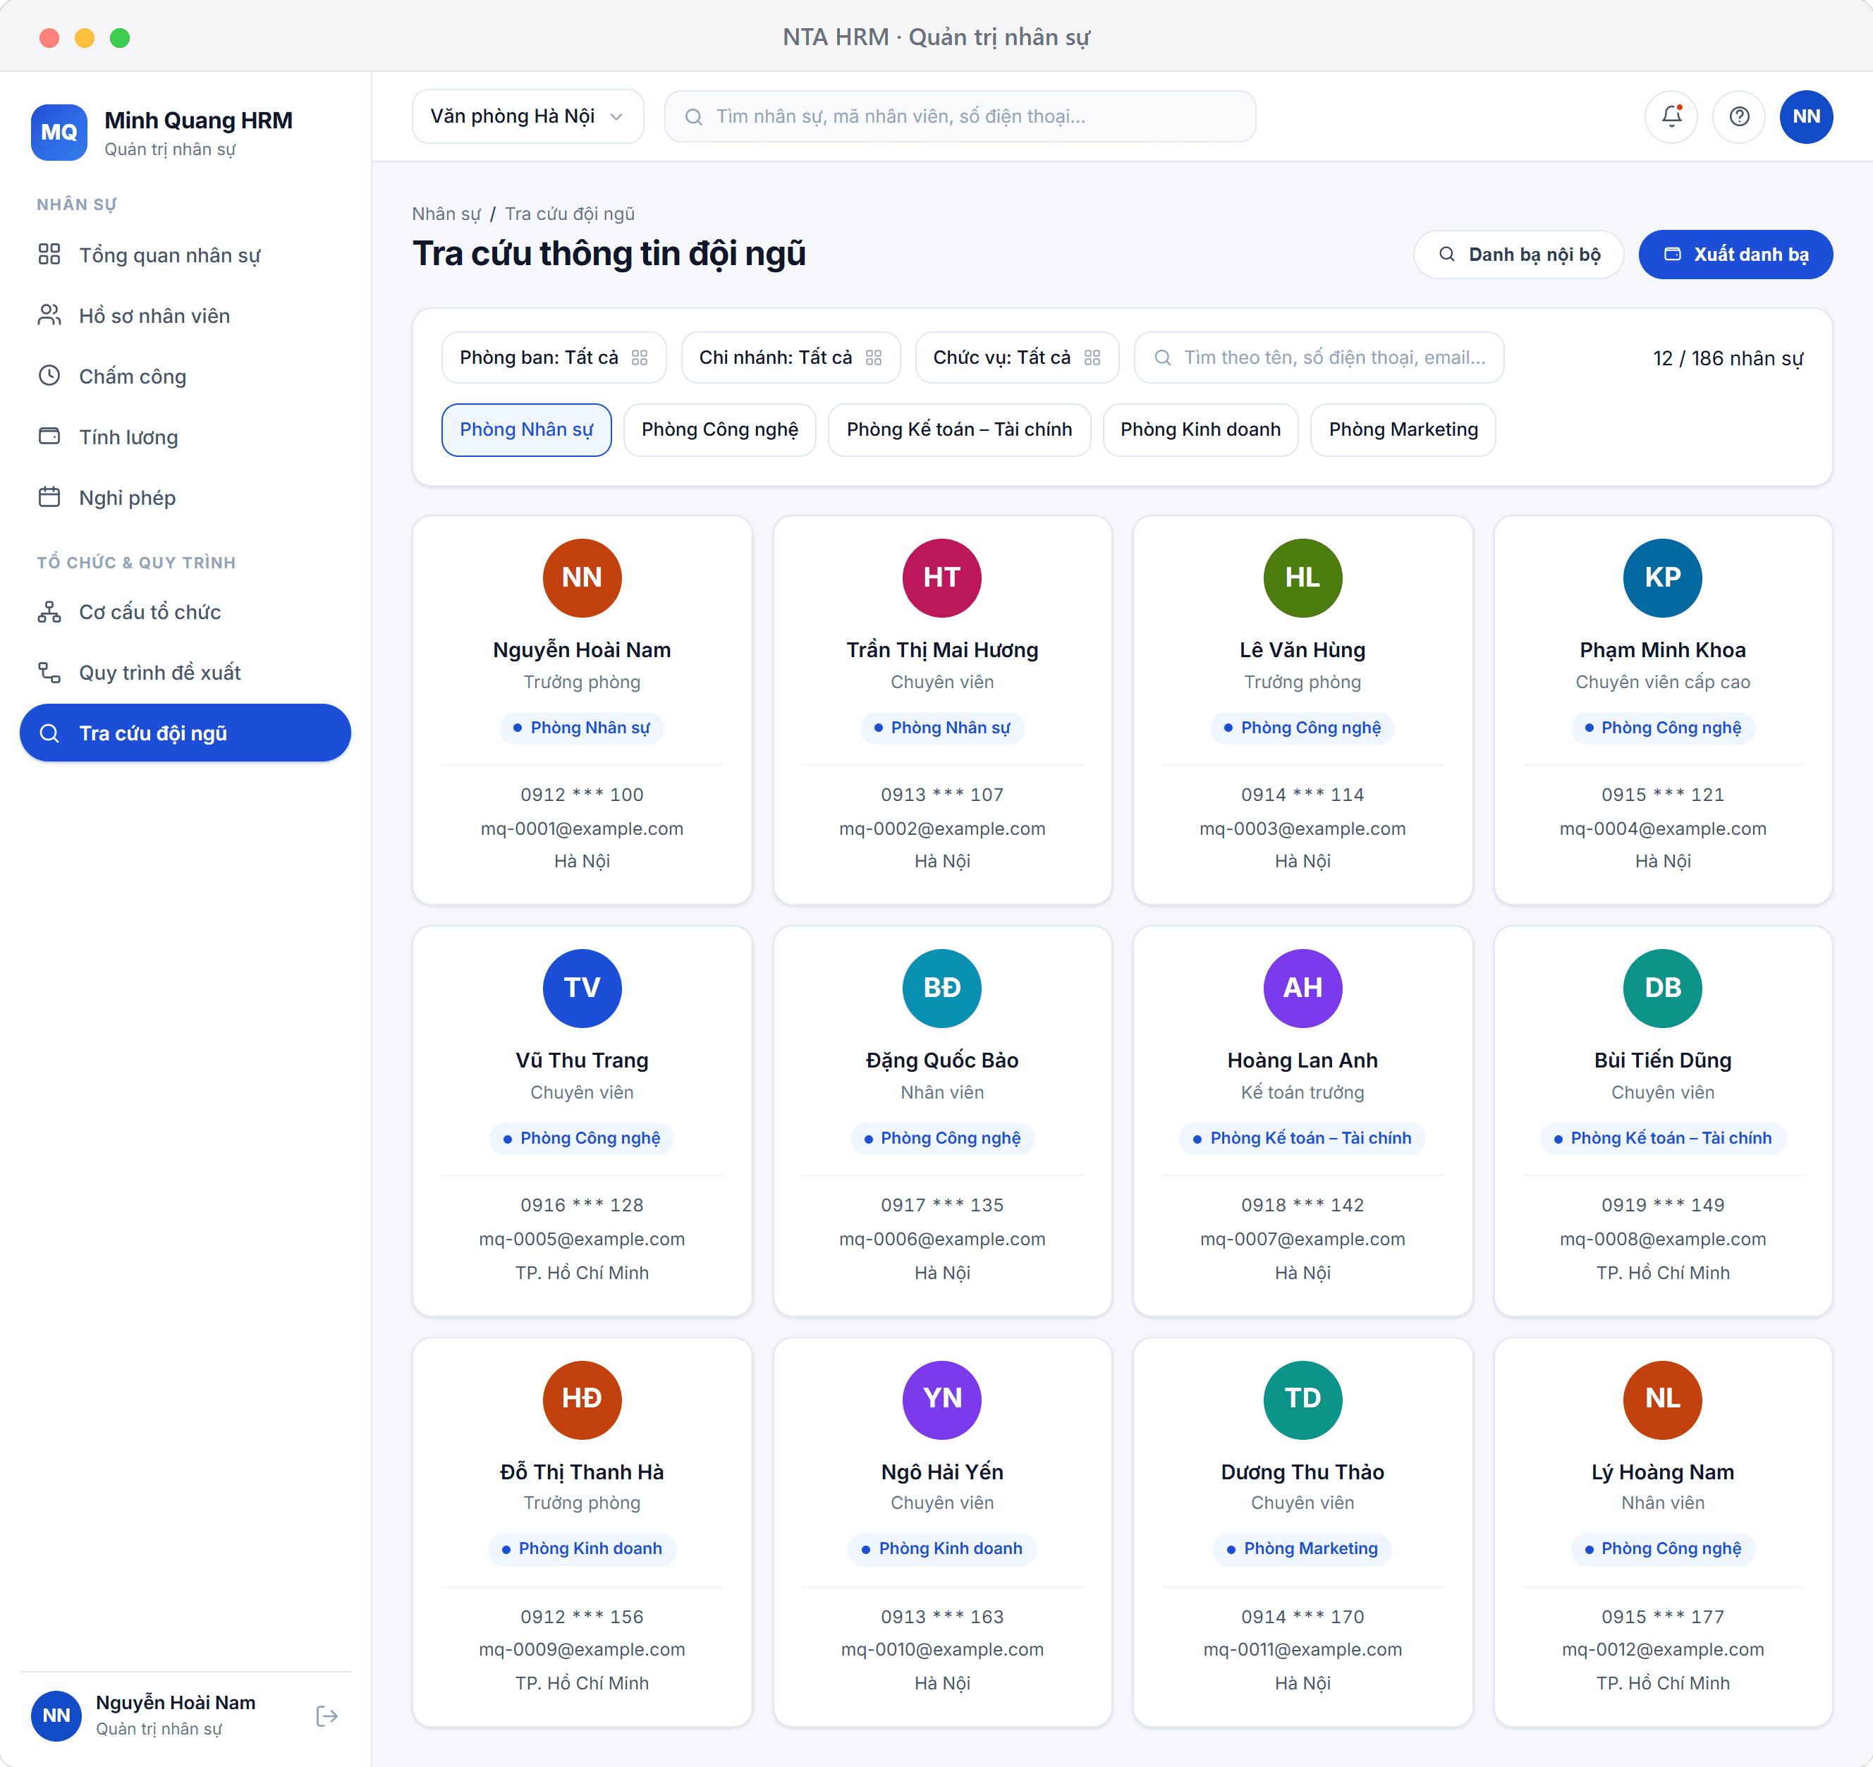
Task: Click the NN user avatar in top bar
Action: point(1806,117)
